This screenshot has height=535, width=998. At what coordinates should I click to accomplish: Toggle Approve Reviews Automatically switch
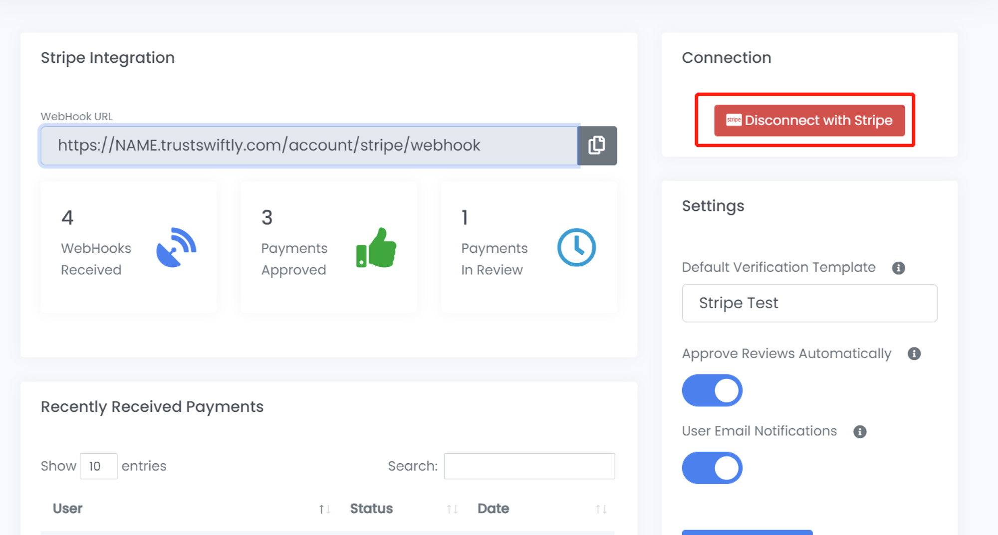pyautogui.click(x=712, y=390)
